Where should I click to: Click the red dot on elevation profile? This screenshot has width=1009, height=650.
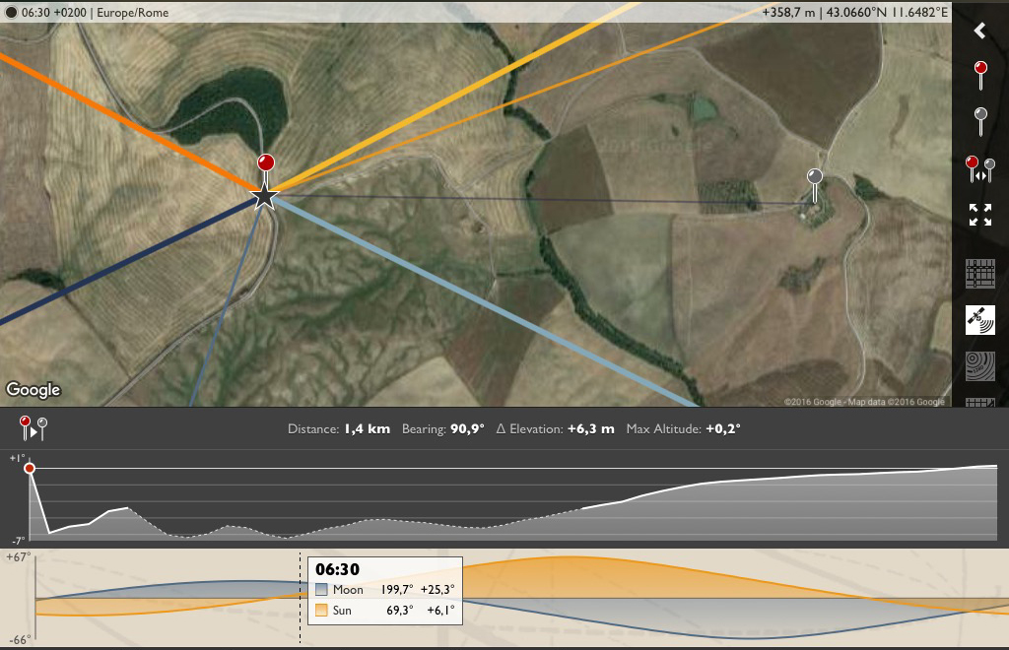[30, 468]
